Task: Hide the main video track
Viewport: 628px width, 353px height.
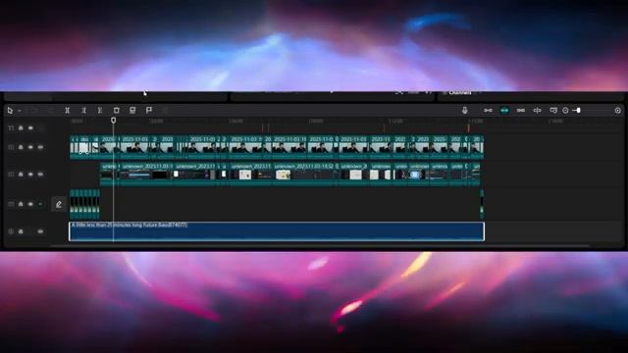Action: tap(30, 147)
